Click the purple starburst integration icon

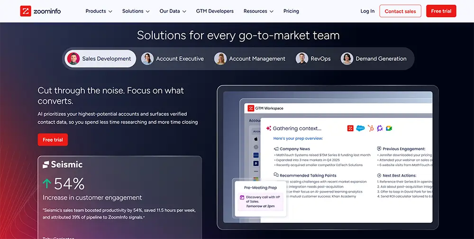point(380,128)
